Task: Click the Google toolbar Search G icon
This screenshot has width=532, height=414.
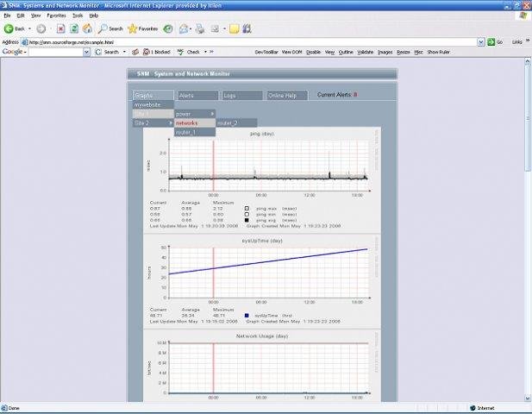Action: pyautogui.click(x=98, y=52)
